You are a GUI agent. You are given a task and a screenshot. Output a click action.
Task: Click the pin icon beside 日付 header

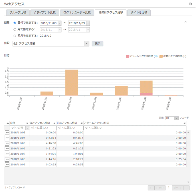[7, 123]
